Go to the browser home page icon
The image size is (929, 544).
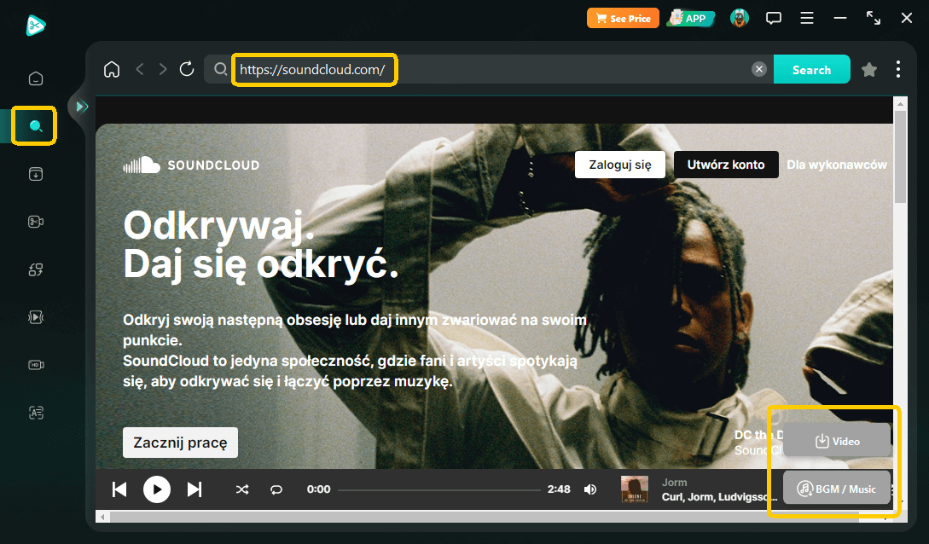pos(112,69)
